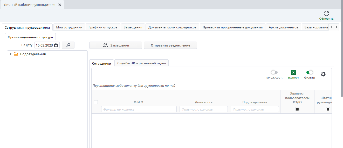The width and height of the screenshot is (343, 148).
Task: Close the Личный кабинет руководителя tab
Action: tap(60, 5)
